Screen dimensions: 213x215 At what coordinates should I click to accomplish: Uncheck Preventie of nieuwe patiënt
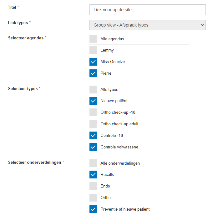[93, 209]
